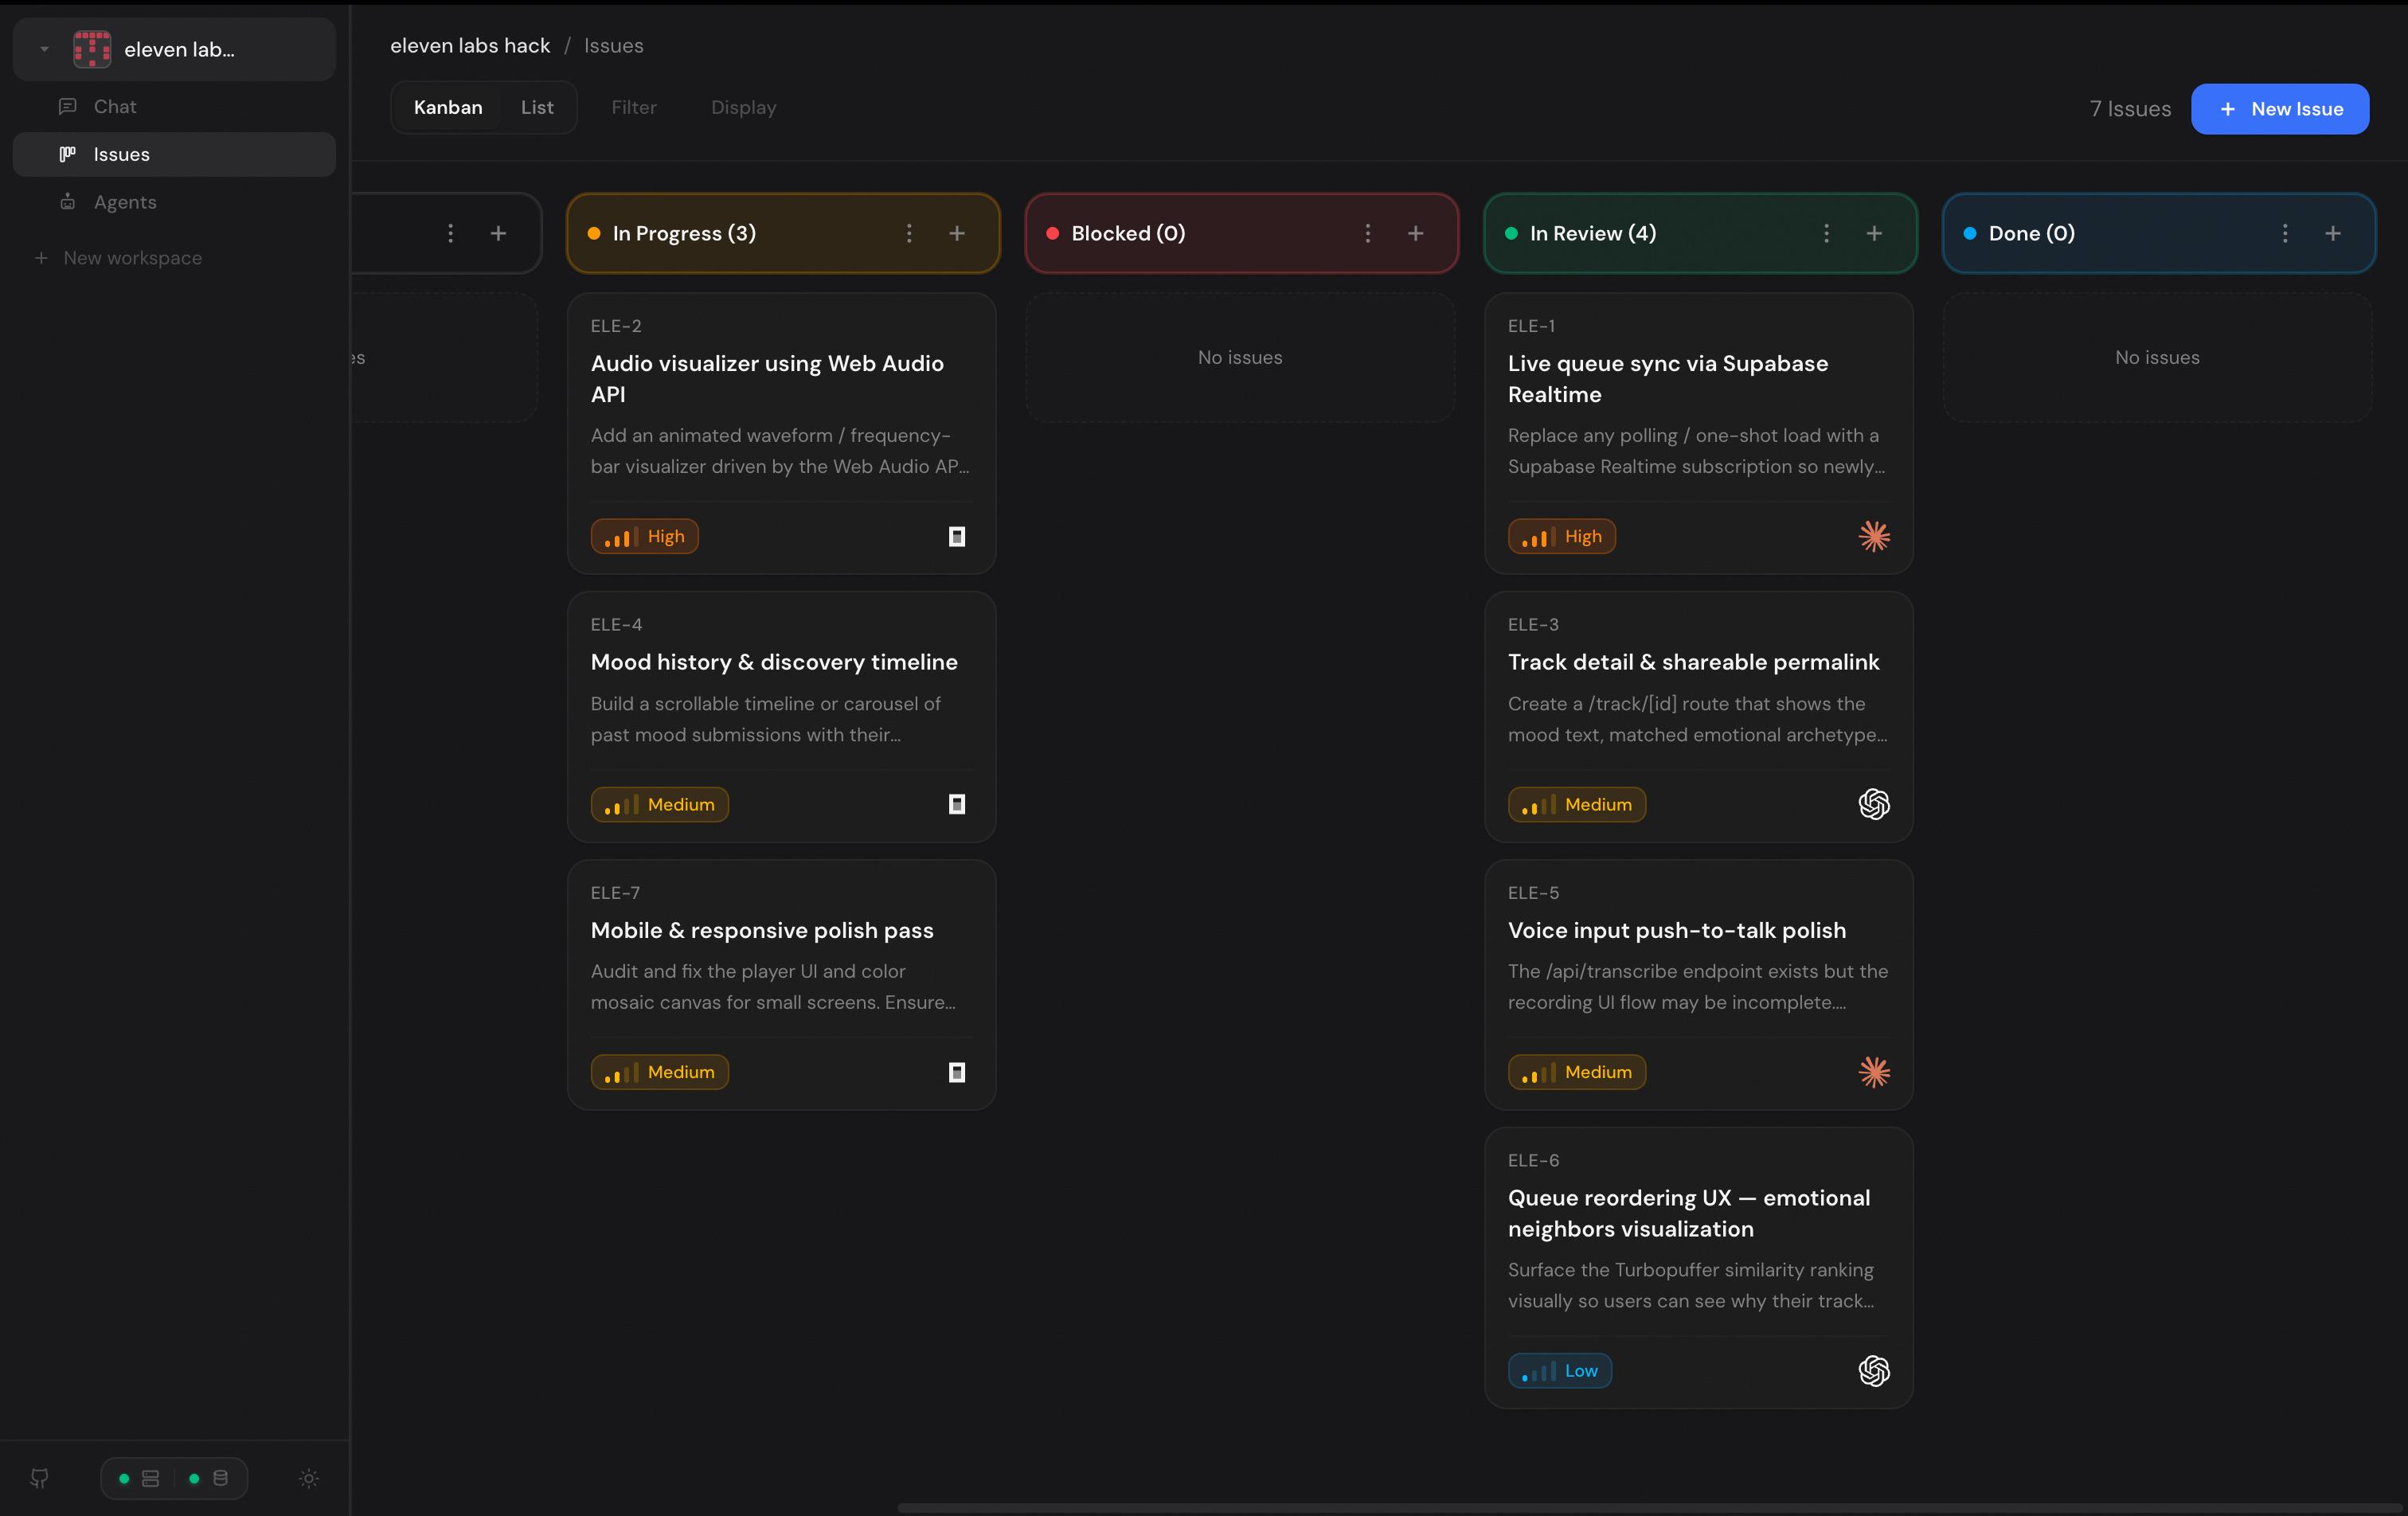Toggle light theme with sun icon
This screenshot has height=1516, width=2408.
pyautogui.click(x=308, y=1478)
